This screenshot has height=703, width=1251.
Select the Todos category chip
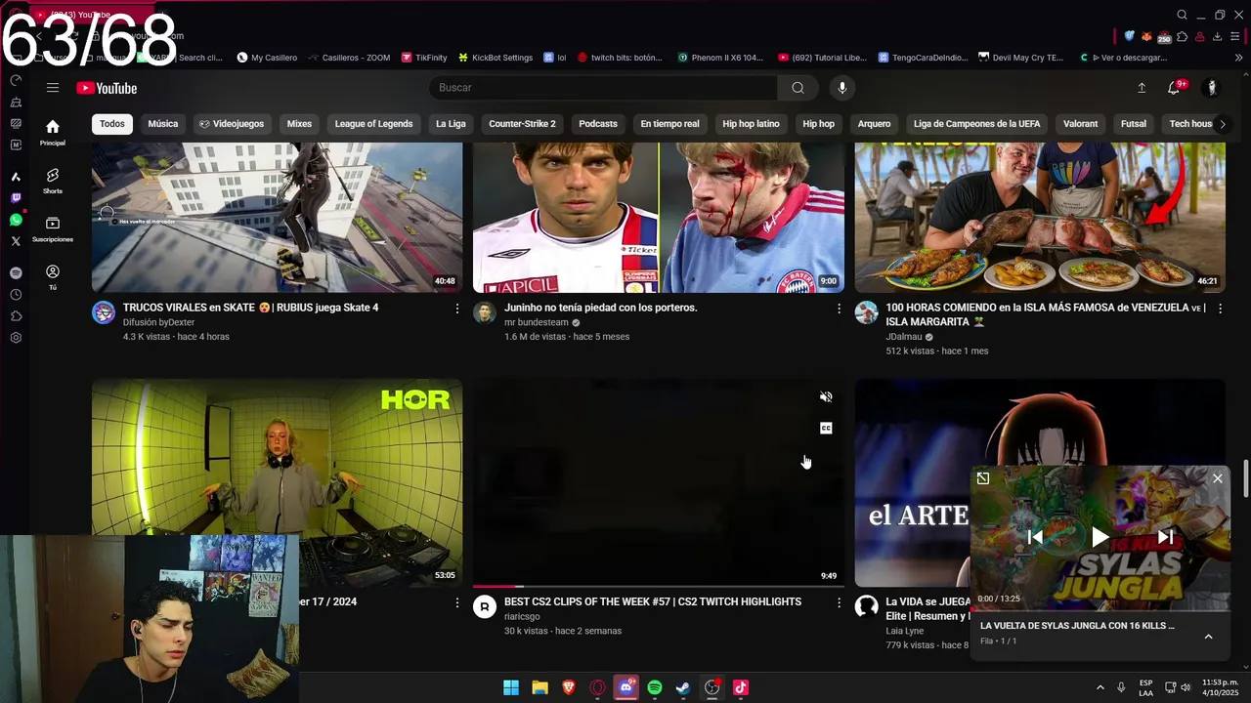click(112, 124)
